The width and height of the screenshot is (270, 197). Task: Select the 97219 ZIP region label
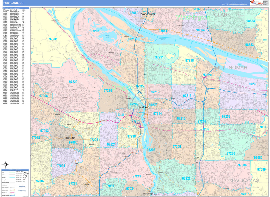coord(137,176)
